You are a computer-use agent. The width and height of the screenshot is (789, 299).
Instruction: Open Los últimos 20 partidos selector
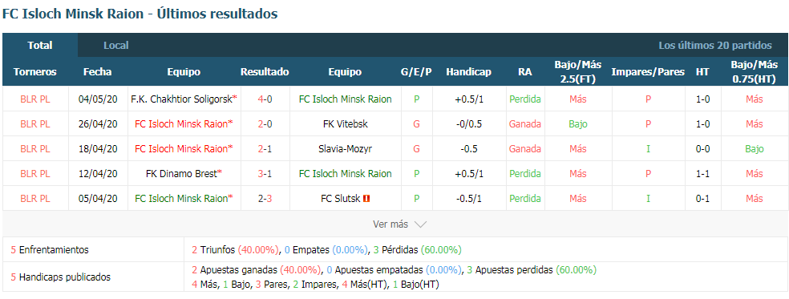(715, 46)
